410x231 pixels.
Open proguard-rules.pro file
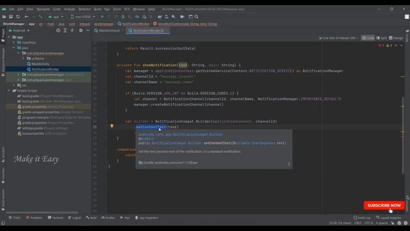[x=35, y=117]
